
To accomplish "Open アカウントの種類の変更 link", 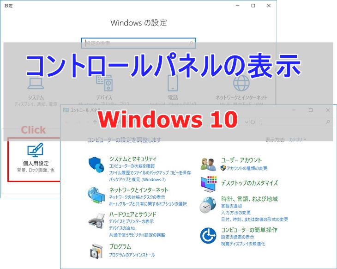I will tap(247, 168).
